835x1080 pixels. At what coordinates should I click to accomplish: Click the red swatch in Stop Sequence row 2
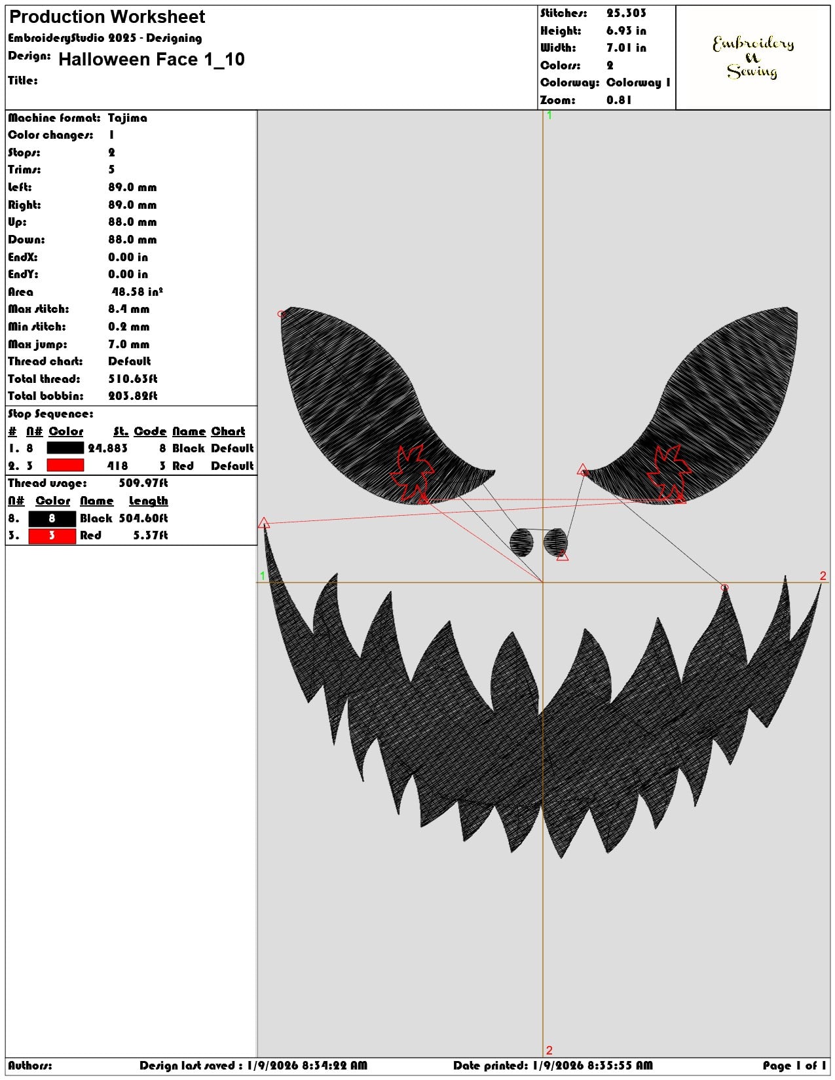click(x=65, y=465)
